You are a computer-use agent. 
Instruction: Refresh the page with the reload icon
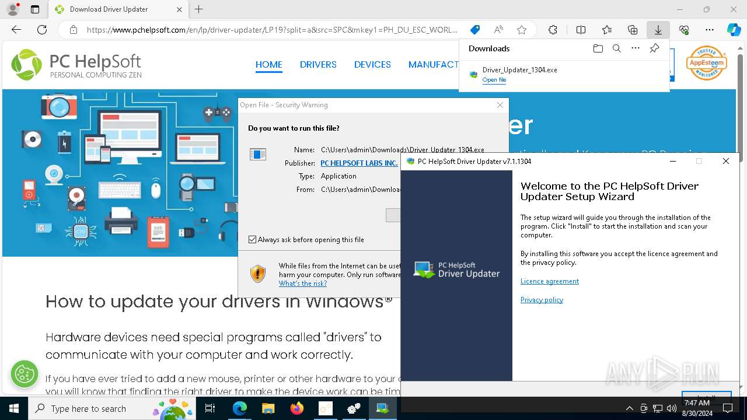42,30
